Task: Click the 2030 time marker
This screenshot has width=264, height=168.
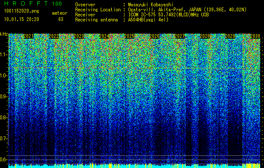Action: pos(255,36)
